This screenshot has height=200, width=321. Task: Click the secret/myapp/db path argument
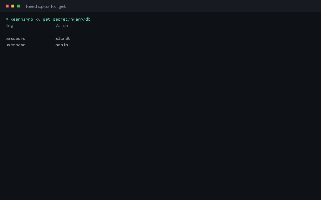[72, 20]
